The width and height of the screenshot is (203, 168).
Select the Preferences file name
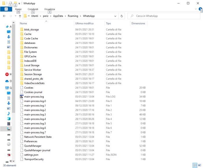click(31, 141)
